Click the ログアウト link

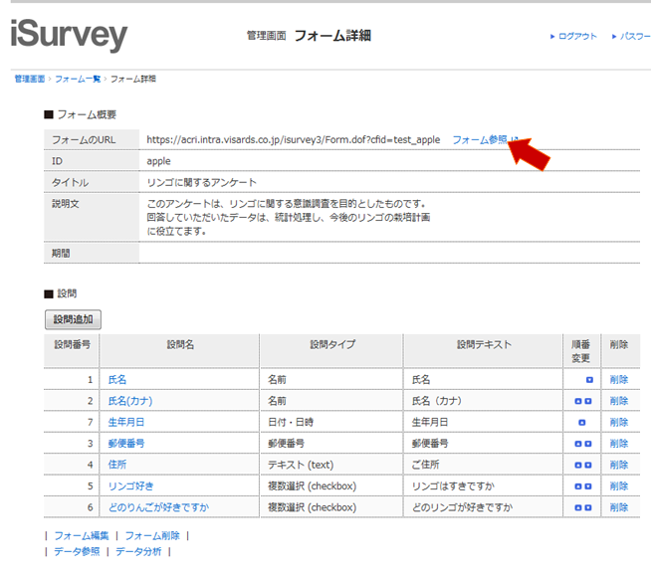point(576,37)
